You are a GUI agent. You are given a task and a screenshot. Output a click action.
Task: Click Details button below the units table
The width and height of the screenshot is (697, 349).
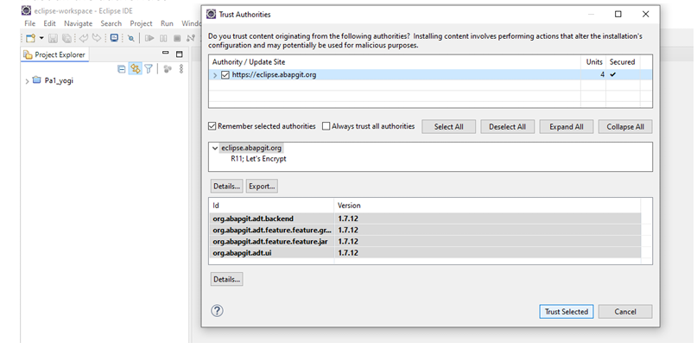(x=226, y=279)
